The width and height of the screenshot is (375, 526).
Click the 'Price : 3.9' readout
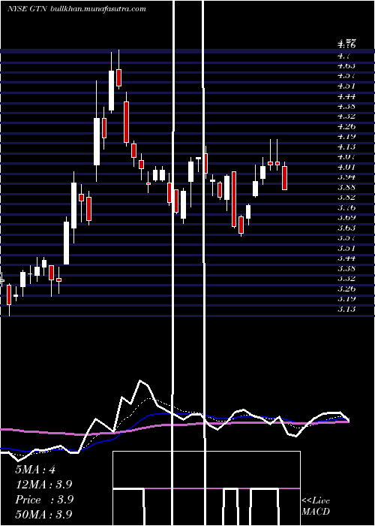44,500
